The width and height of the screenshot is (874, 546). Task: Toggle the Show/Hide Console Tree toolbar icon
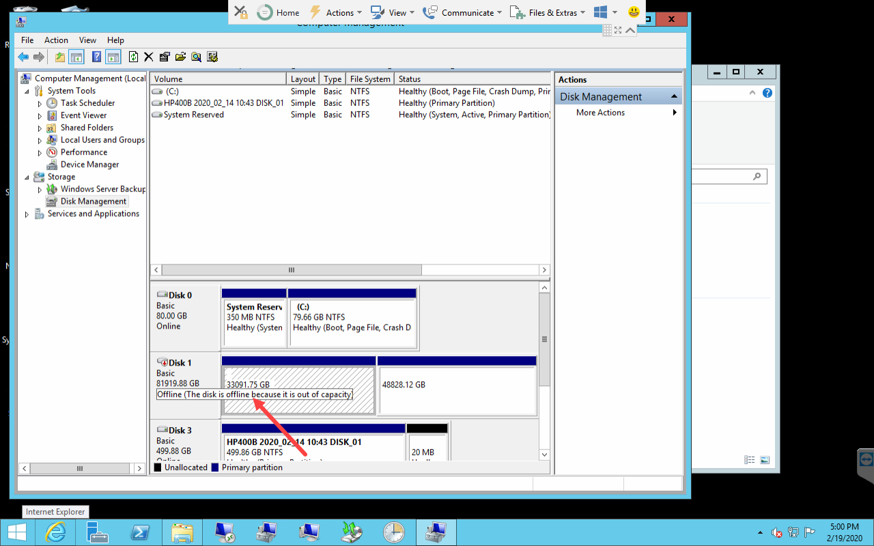click(x=76, y=57)
